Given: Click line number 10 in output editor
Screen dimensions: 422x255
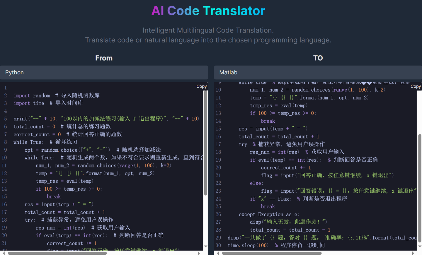Looking at the screenshot, I should 218,90.
